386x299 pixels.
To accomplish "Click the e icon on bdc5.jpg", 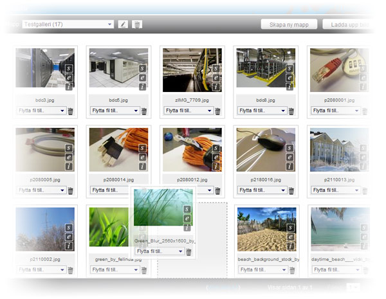I will 143,78.
